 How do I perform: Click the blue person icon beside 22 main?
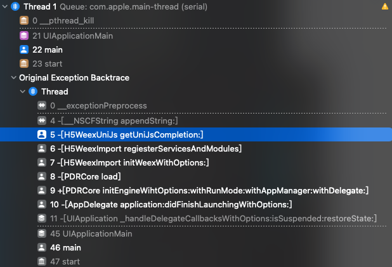coord(24,49)
